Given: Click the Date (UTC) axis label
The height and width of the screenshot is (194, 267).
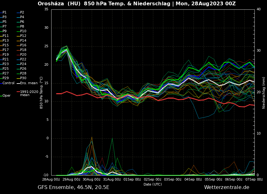Looking at the screenshot, I should click(153, 184).
